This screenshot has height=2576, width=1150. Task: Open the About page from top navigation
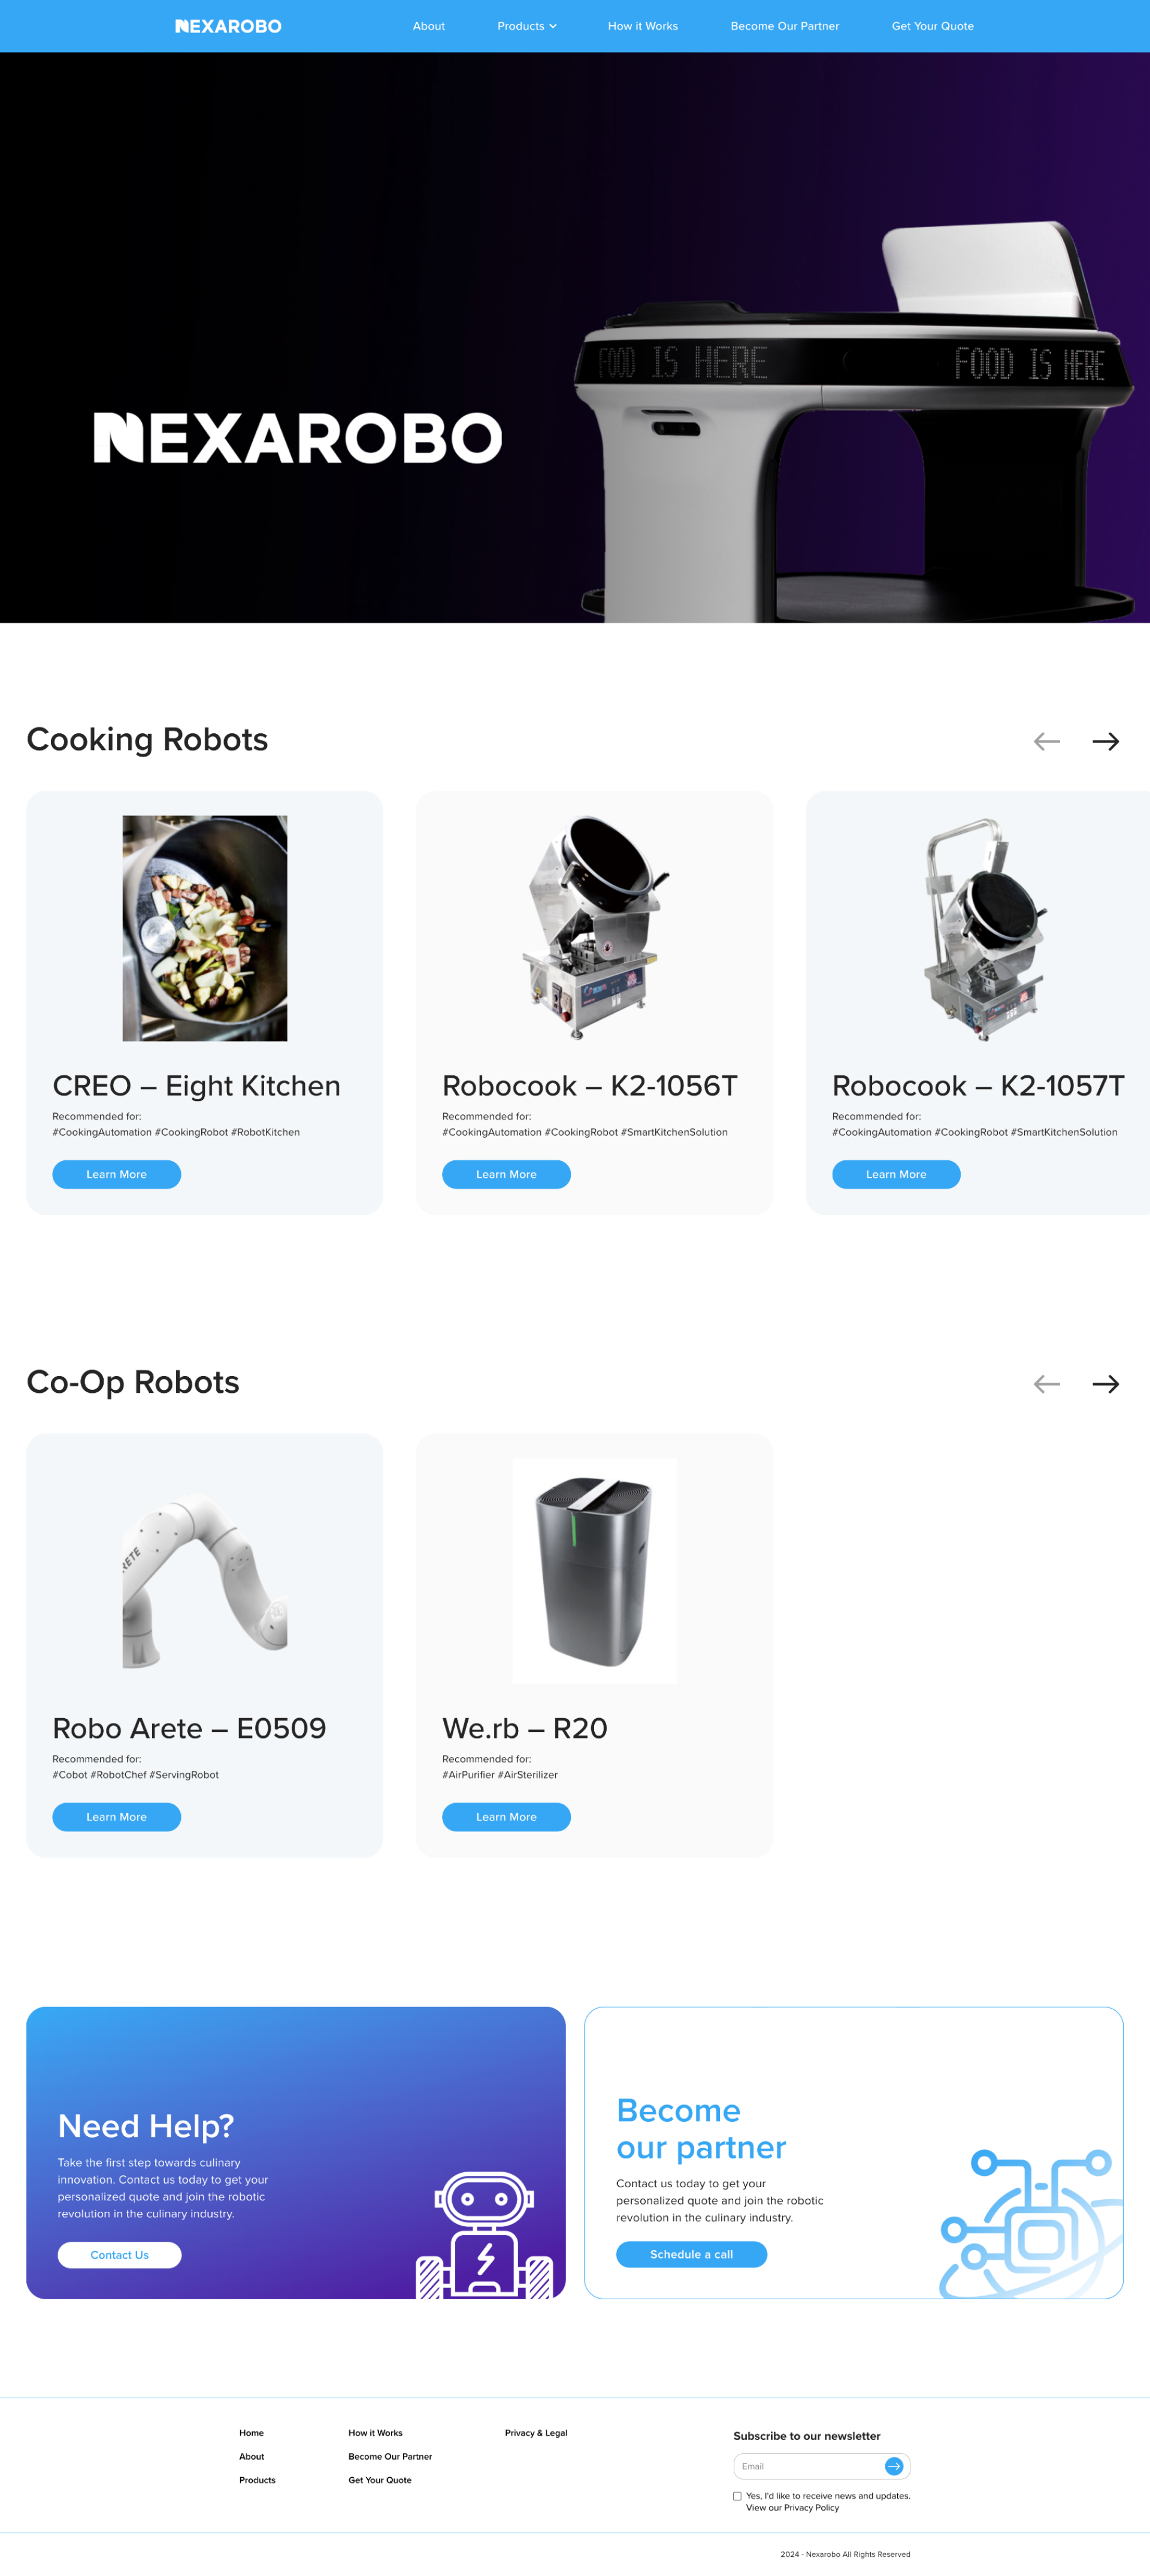(429, 26)
